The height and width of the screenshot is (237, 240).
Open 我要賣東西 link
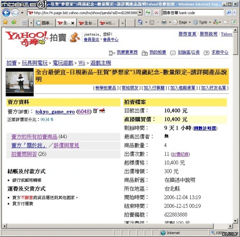[x=127, y=52]
